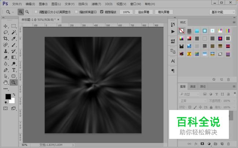Toggle lock all layer icon
Screen dimensions: 238x148
click(211, 107)
